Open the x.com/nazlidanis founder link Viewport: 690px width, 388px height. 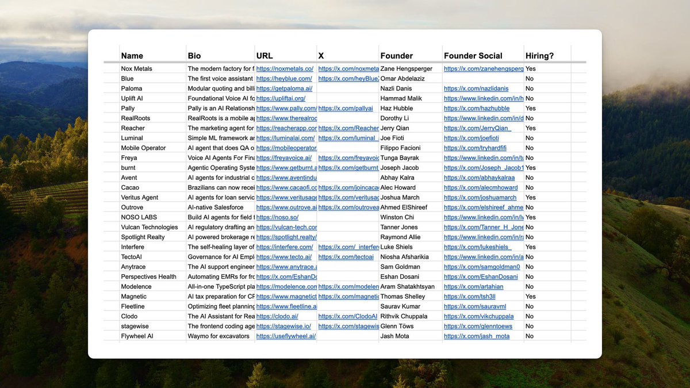coord(476,89)
